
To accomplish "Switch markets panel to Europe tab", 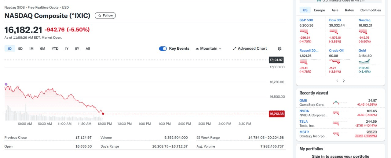I will click(x=320, y=10).
